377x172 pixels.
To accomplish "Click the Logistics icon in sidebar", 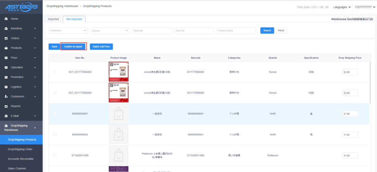I will 6,87.
